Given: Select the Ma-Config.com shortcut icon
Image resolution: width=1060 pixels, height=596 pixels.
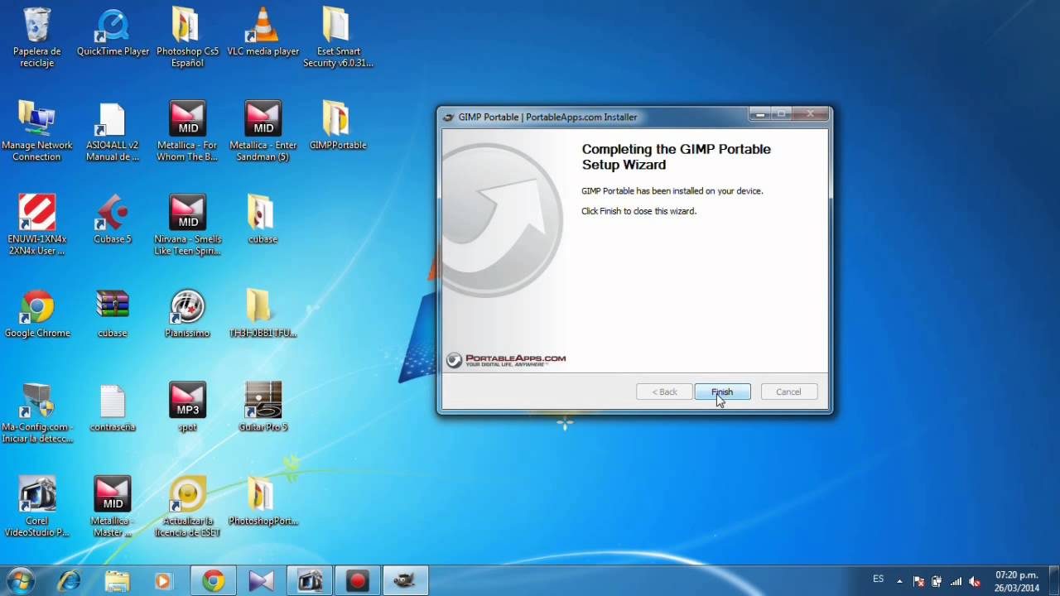Looking at the screenshot, I should [37, 414].
